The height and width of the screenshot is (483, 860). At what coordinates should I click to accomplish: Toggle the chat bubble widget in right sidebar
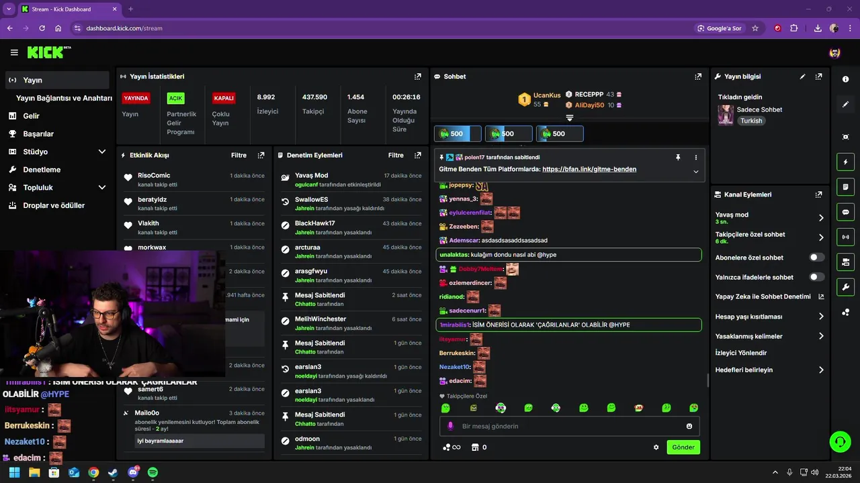[845, 212]
